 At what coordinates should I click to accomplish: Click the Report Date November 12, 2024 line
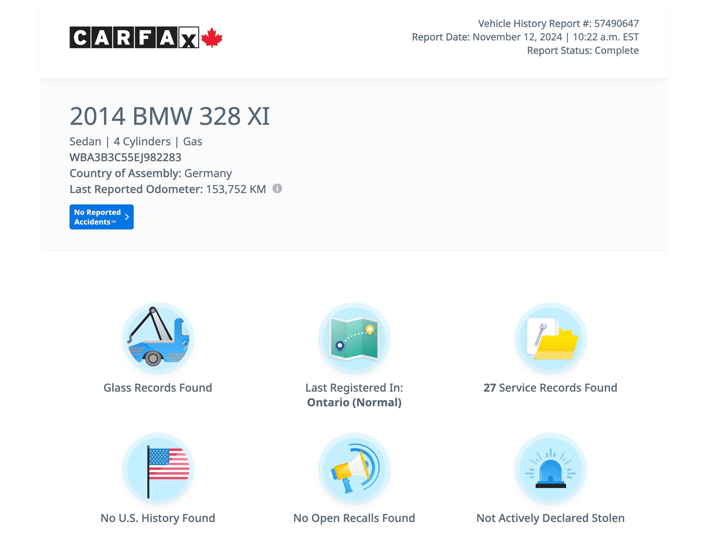pyautogui.click(x=525, y=37)
